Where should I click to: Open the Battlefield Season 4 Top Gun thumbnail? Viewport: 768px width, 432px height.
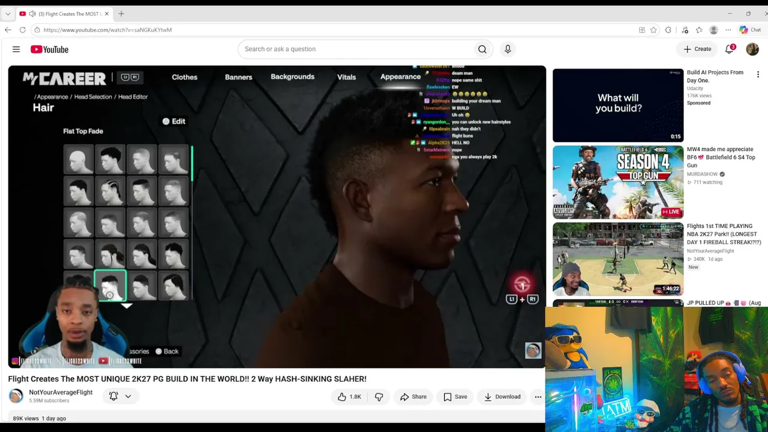pos(618,182)
